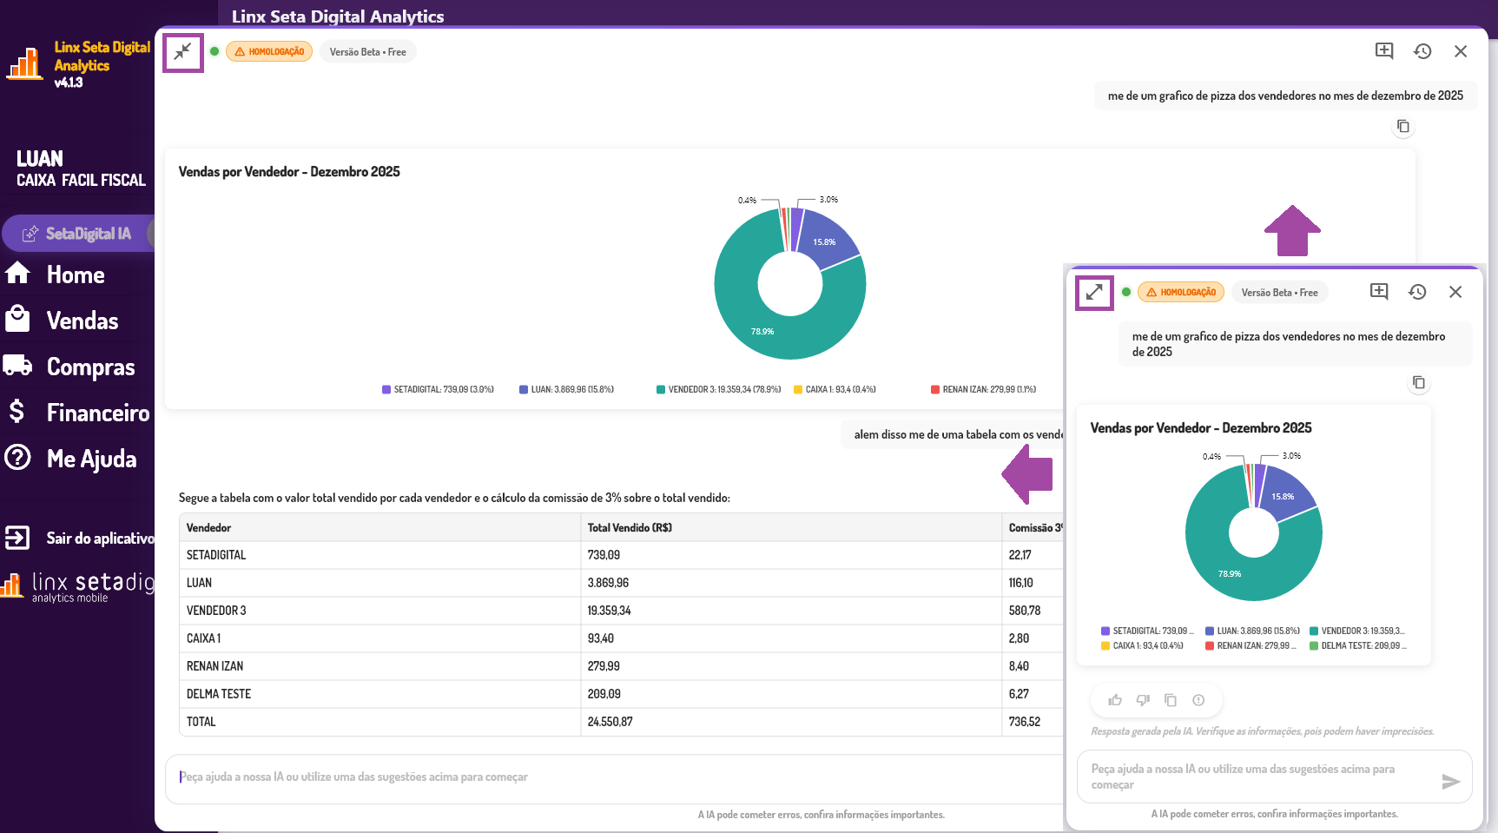Open chat history in the small panel
This screenshot has width=1498, height=833.
click(x=1417, y=292)
